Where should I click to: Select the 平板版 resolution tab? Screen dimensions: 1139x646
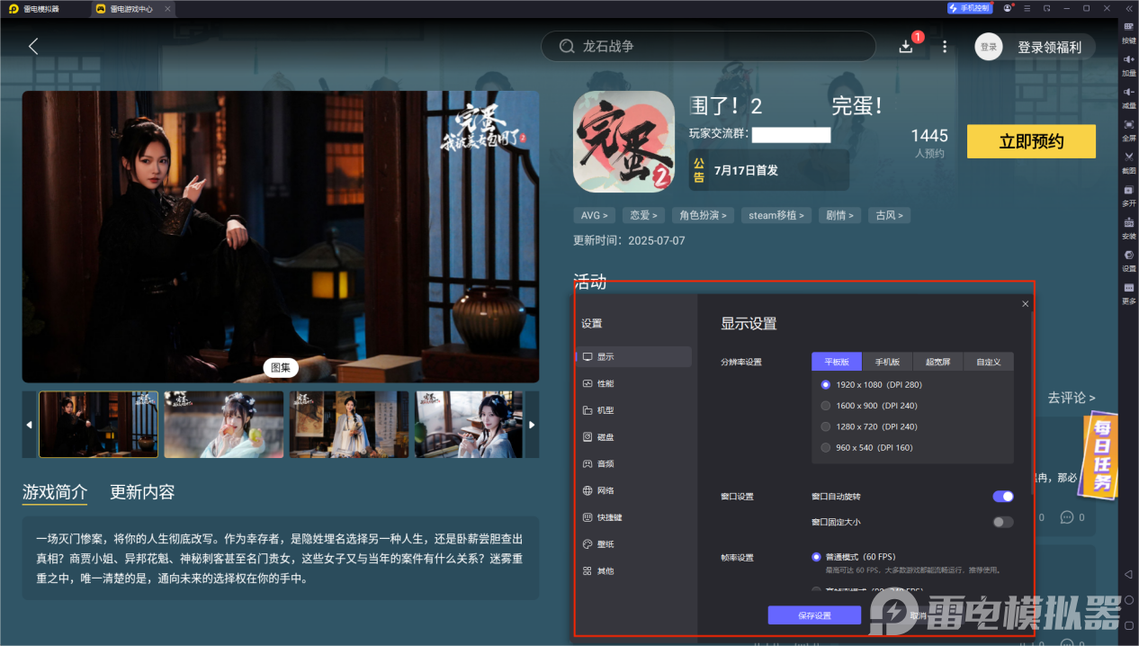[837, 362]
